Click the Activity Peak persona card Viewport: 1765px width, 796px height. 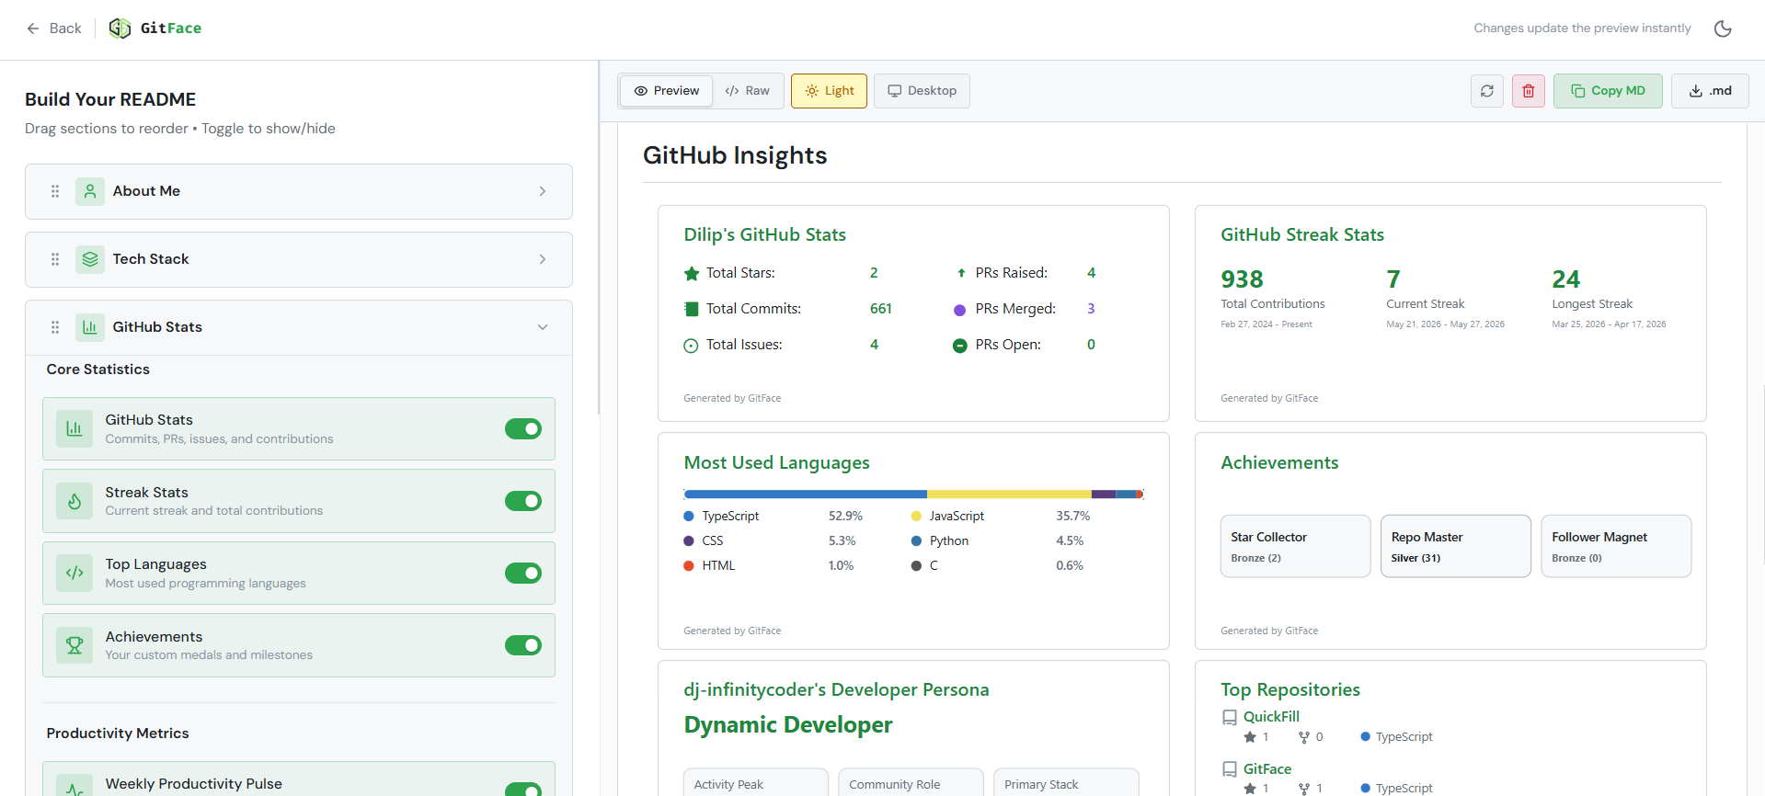click(756, 783)
